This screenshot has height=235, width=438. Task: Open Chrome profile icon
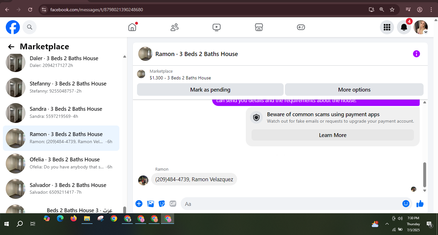tap(420, 10)
